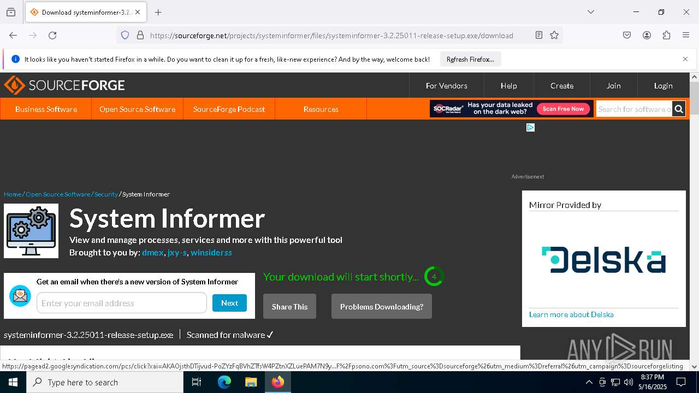Viewport: 699px width, 393px height.
Task: Open tracking protection shield icon
Action: 125,35
